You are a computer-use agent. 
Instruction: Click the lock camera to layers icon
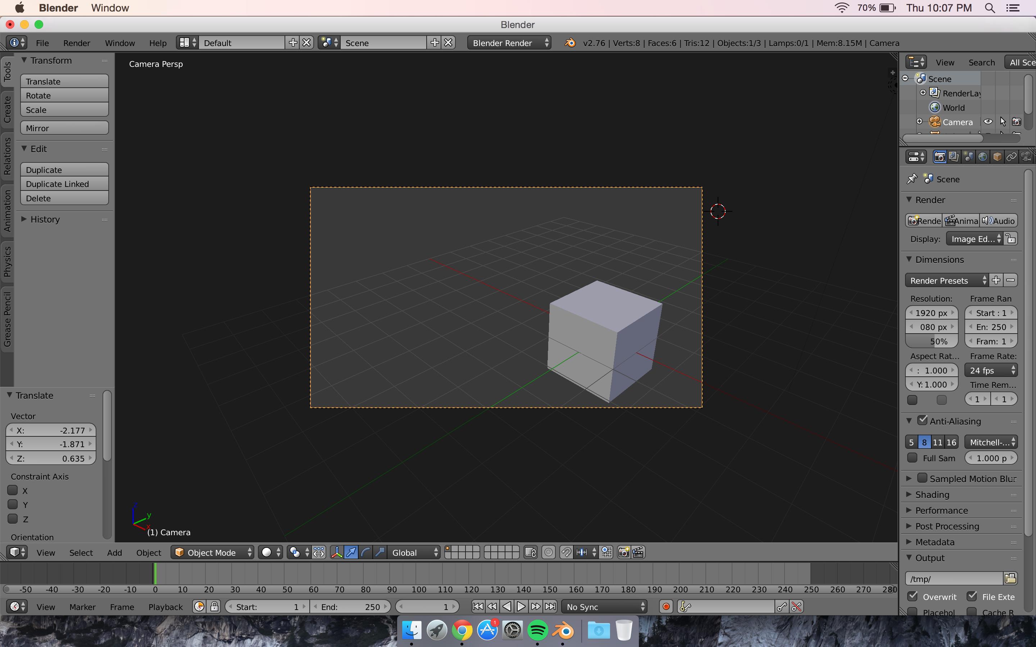coord(531,552)
